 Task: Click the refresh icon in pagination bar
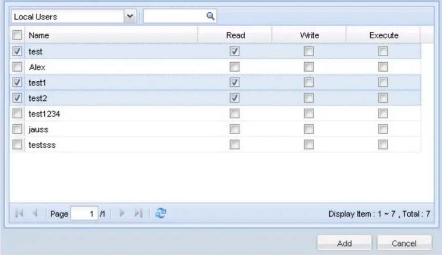[161, 213]
